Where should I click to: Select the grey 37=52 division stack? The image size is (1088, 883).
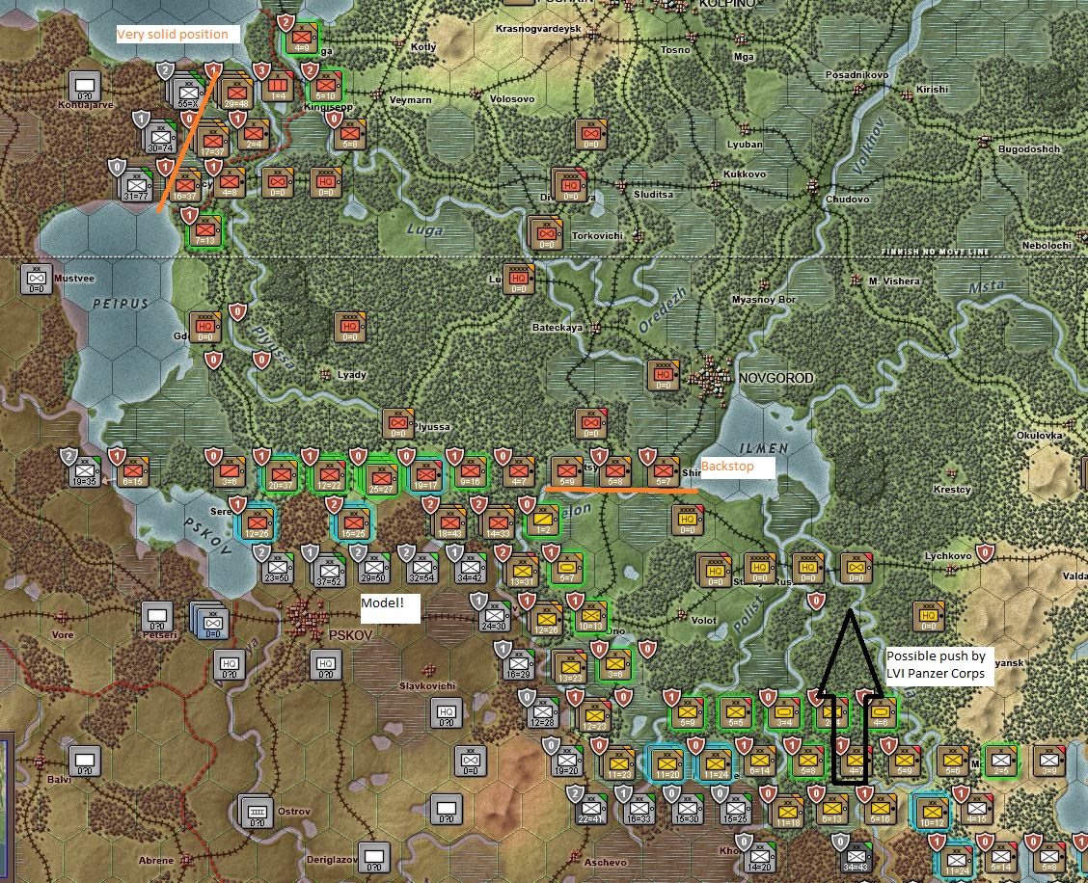click(329, 571)
